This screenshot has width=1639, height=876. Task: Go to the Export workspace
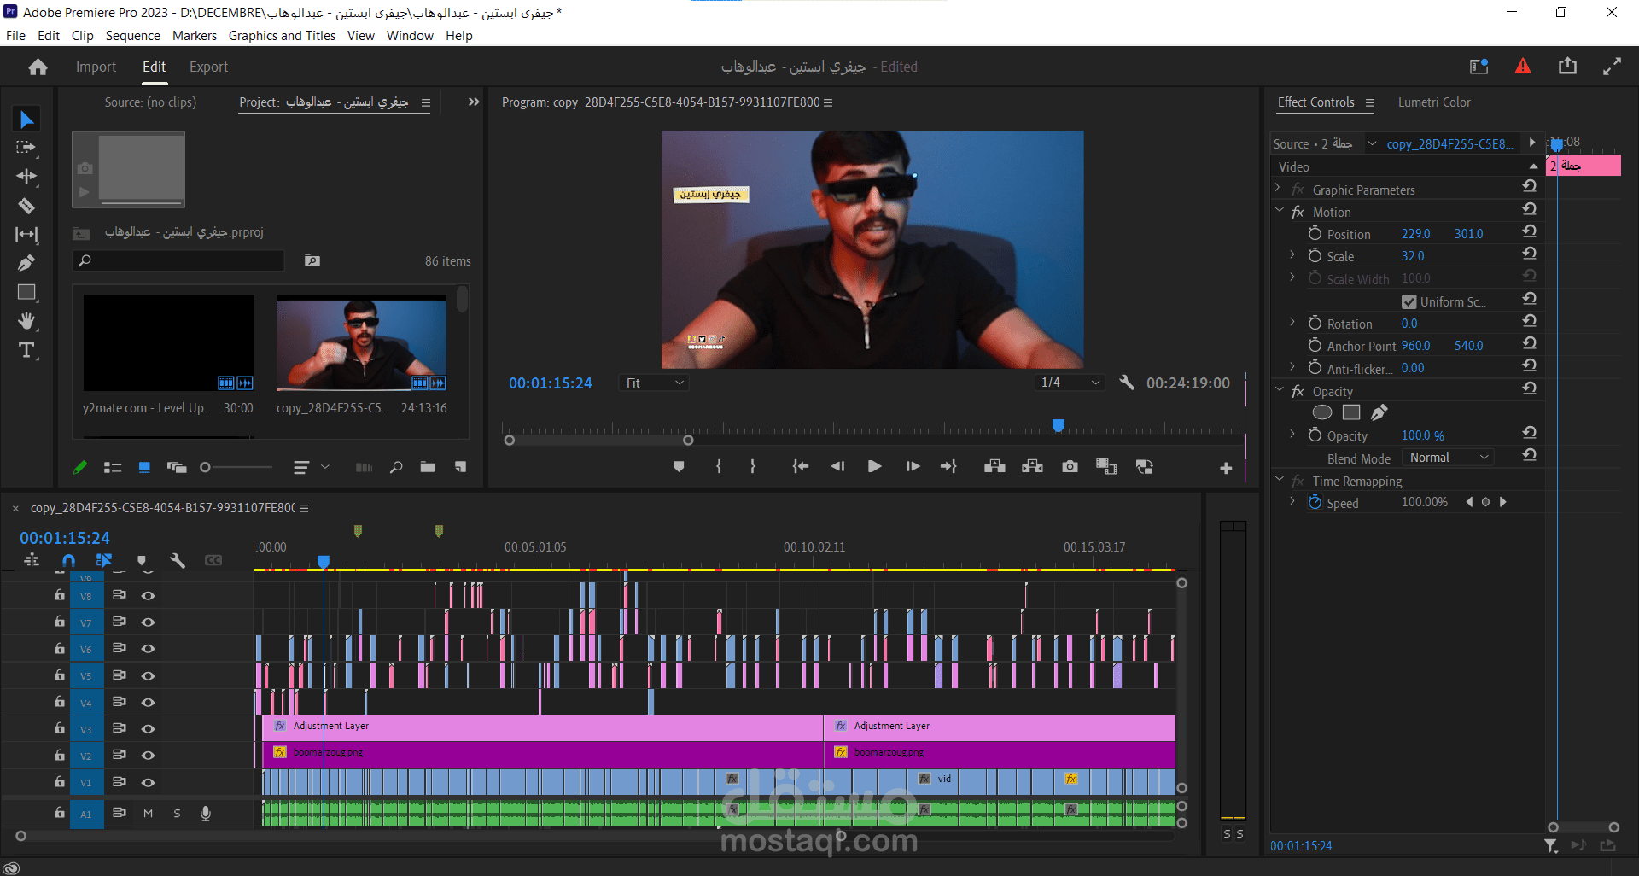tap(208, 67)
